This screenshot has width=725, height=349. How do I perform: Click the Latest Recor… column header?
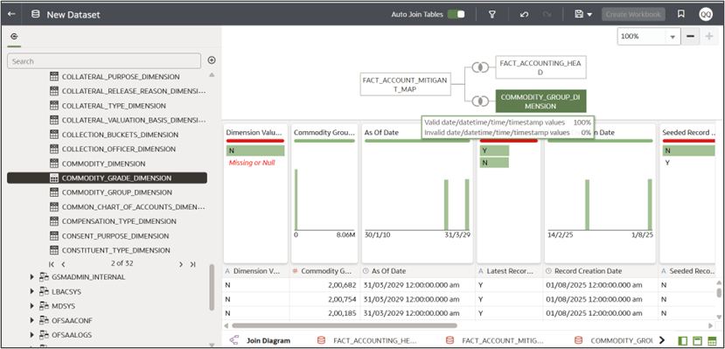(x=508, y=271)
